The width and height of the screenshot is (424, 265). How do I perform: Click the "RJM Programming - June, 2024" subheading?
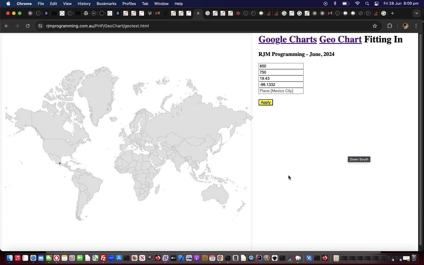[x=297, y=54]
